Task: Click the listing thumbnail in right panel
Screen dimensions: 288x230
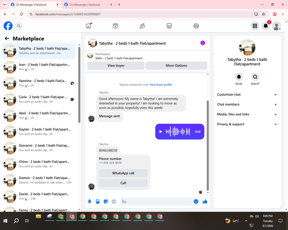Action: (247, 47)
